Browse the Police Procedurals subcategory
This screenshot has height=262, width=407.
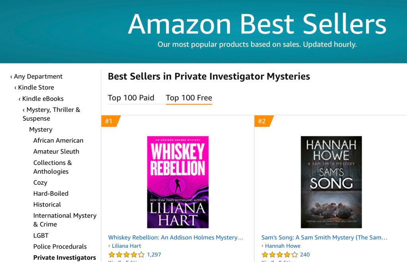click(60, 247)
